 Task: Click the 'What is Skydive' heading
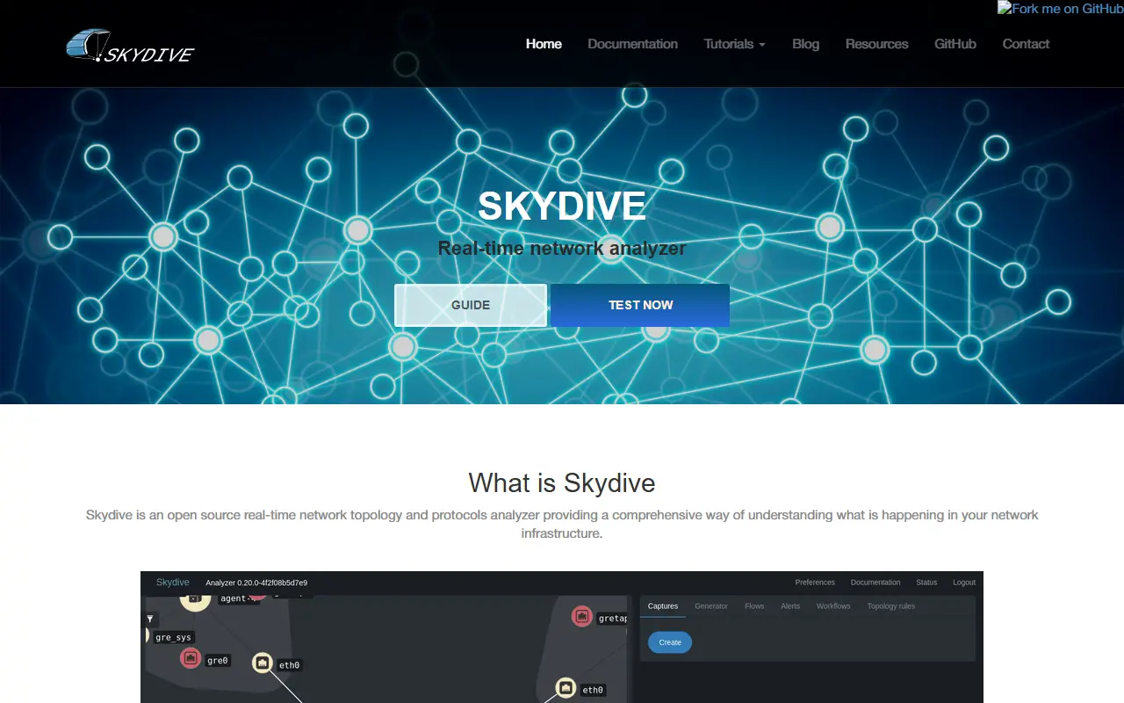point(562,482)
